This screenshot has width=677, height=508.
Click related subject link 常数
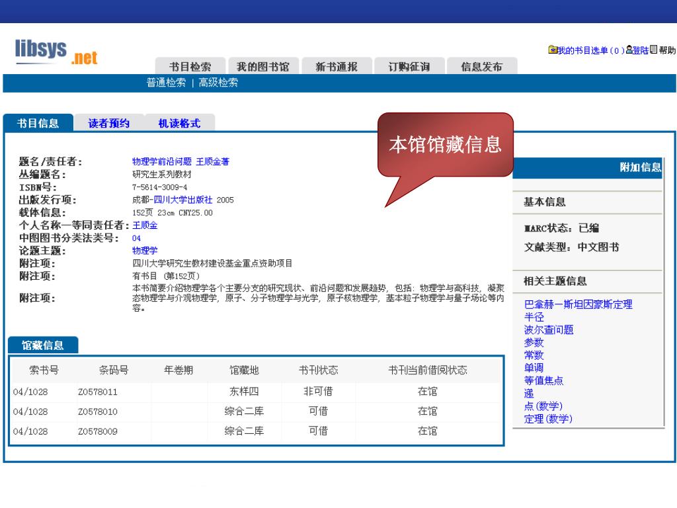[x=534, y=355]
